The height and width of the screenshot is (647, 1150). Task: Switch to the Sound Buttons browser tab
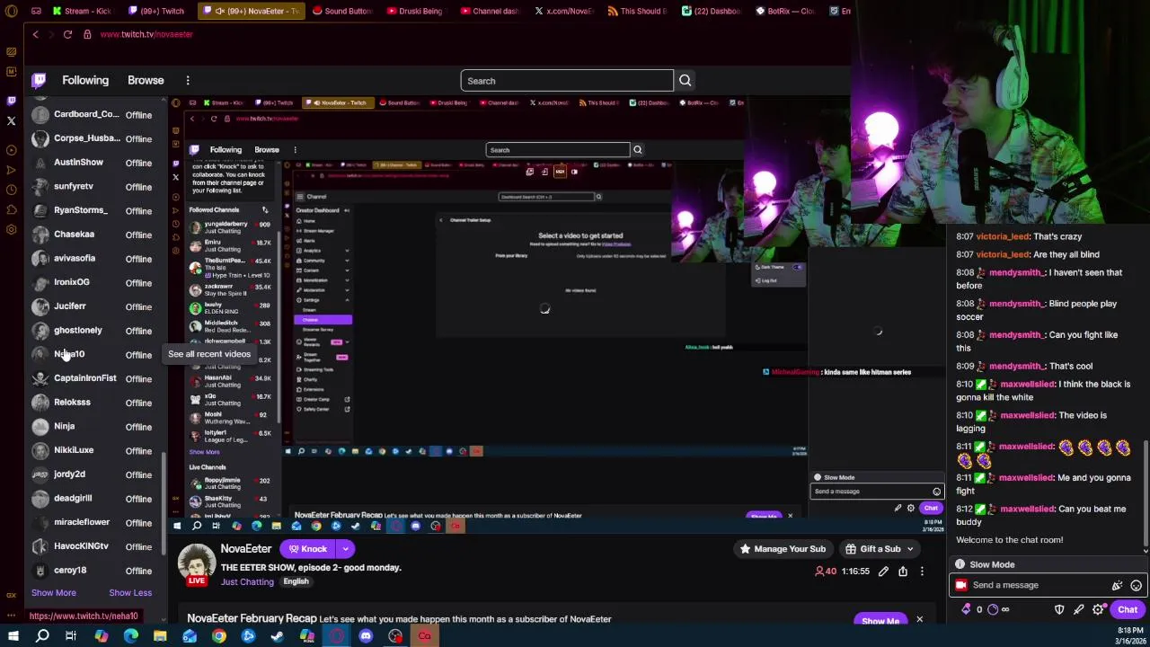tap(342, 11)
